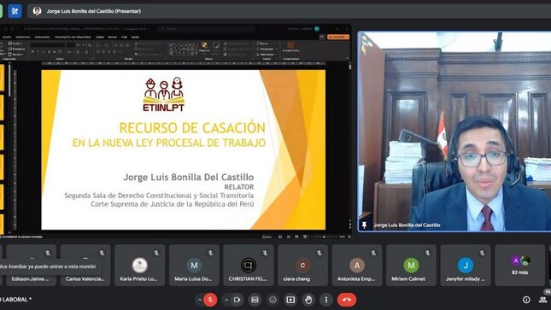
Task: Unmute the microphone with red mic button
Action: (x=210, y=300)
